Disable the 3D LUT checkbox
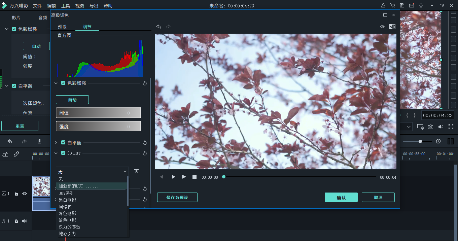Image resolution: width=458 pixels, height=241 pixels. (63, 153)
